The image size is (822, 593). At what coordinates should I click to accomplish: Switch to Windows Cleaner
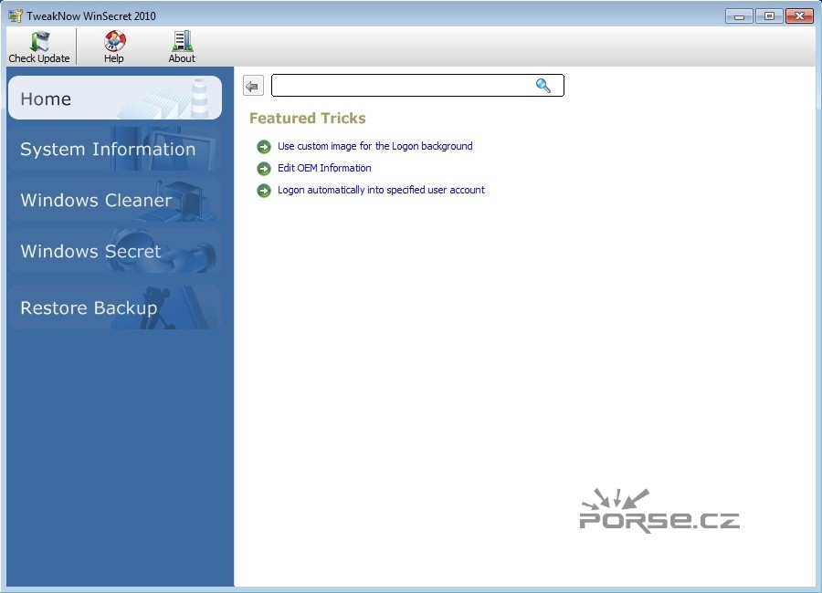pyautogui.click(x=115, y=200)
